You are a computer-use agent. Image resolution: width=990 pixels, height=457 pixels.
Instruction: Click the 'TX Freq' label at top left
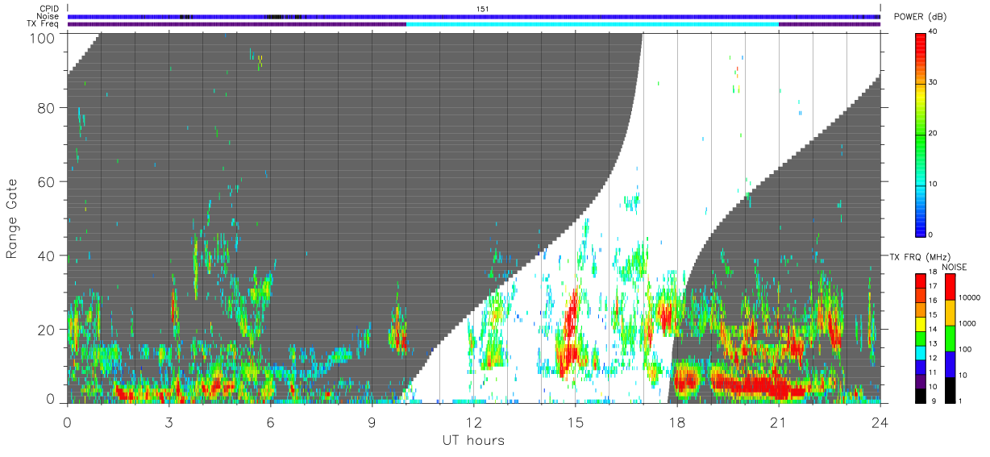[x=44, y=24]
